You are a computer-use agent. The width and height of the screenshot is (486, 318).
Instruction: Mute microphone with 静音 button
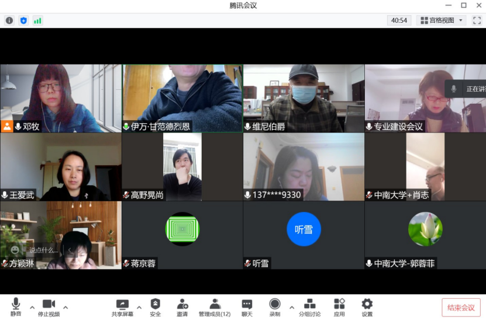pyautogui.click(x=16, y=307)
